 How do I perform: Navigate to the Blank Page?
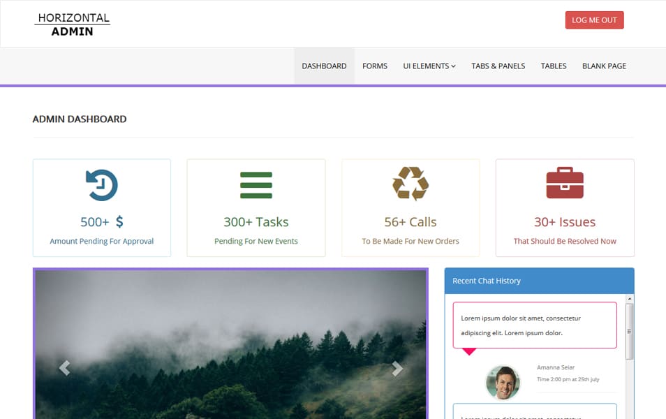click(604, 66)
